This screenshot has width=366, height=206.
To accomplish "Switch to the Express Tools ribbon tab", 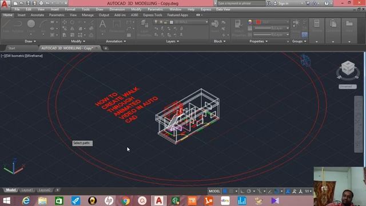I will point(153,15).
